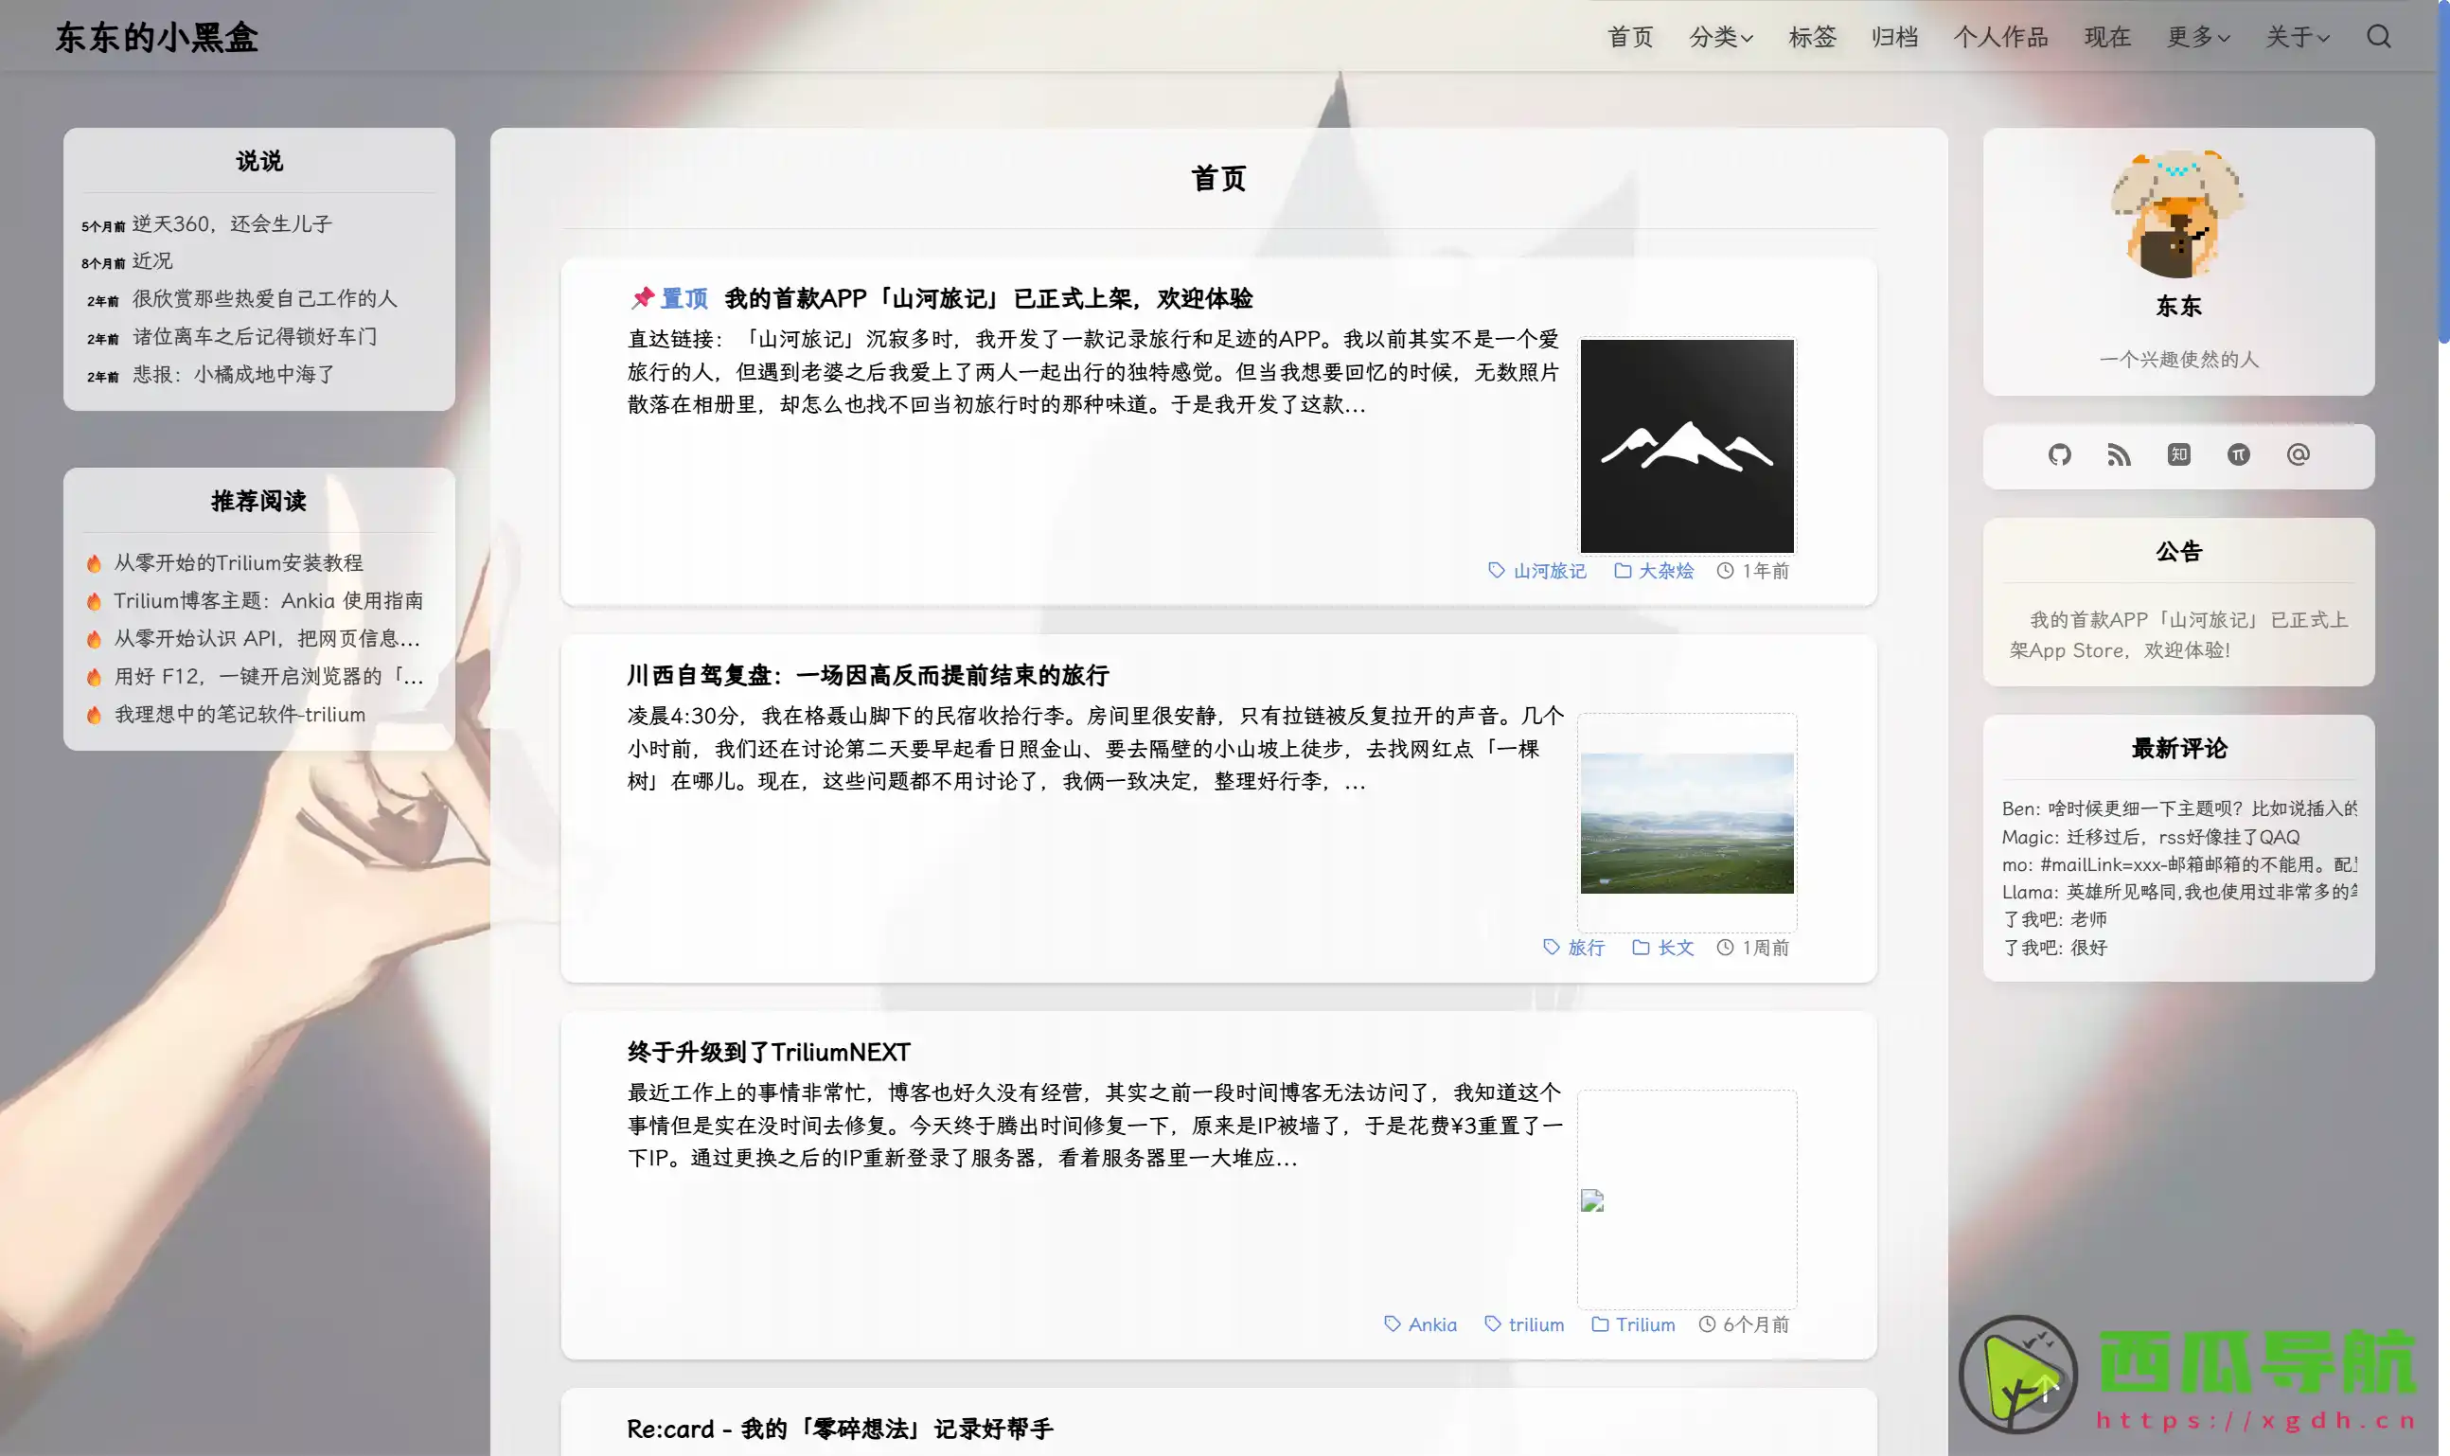Click the pushpin 置顶 icon
Image resolution: width=2450 pixels, height=1456 pixels.
643,297
